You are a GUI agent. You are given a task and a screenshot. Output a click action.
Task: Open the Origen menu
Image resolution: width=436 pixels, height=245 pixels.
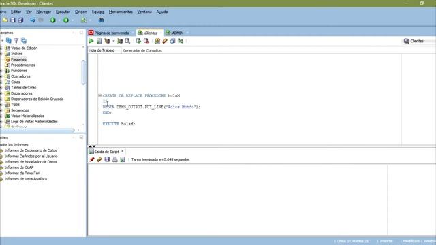[x=81, y=12]
